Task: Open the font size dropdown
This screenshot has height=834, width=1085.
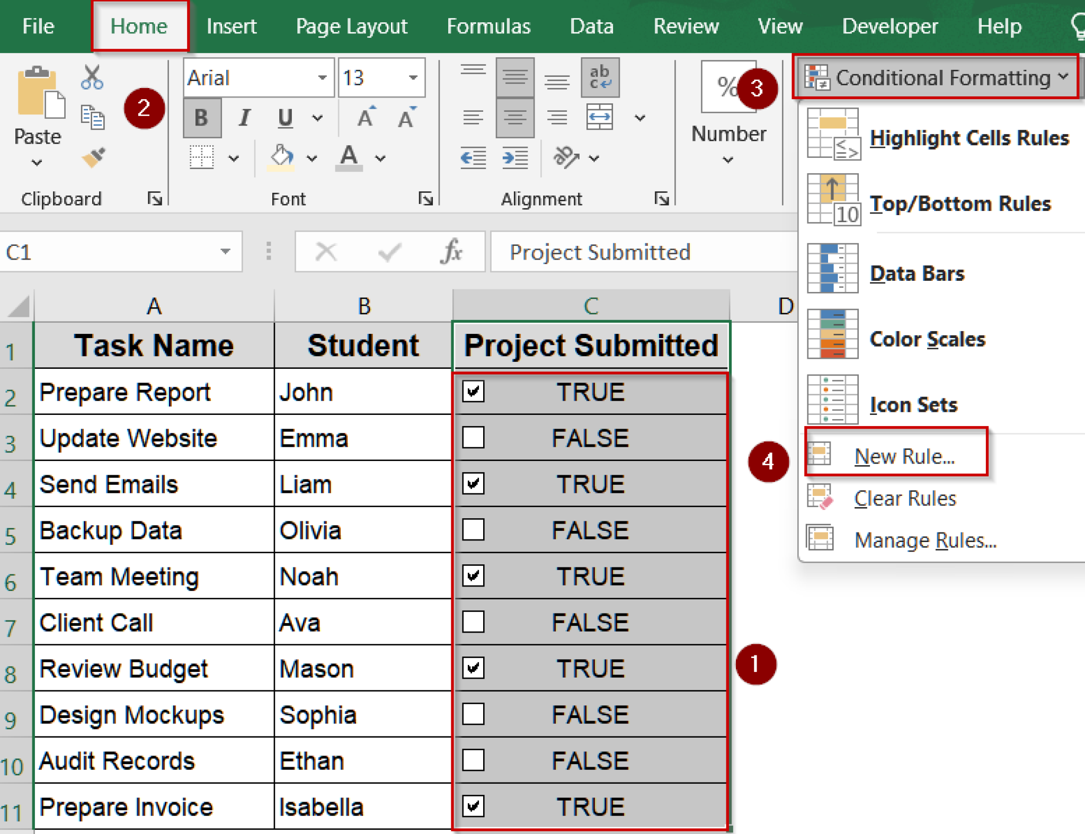Action: point(413,77)
